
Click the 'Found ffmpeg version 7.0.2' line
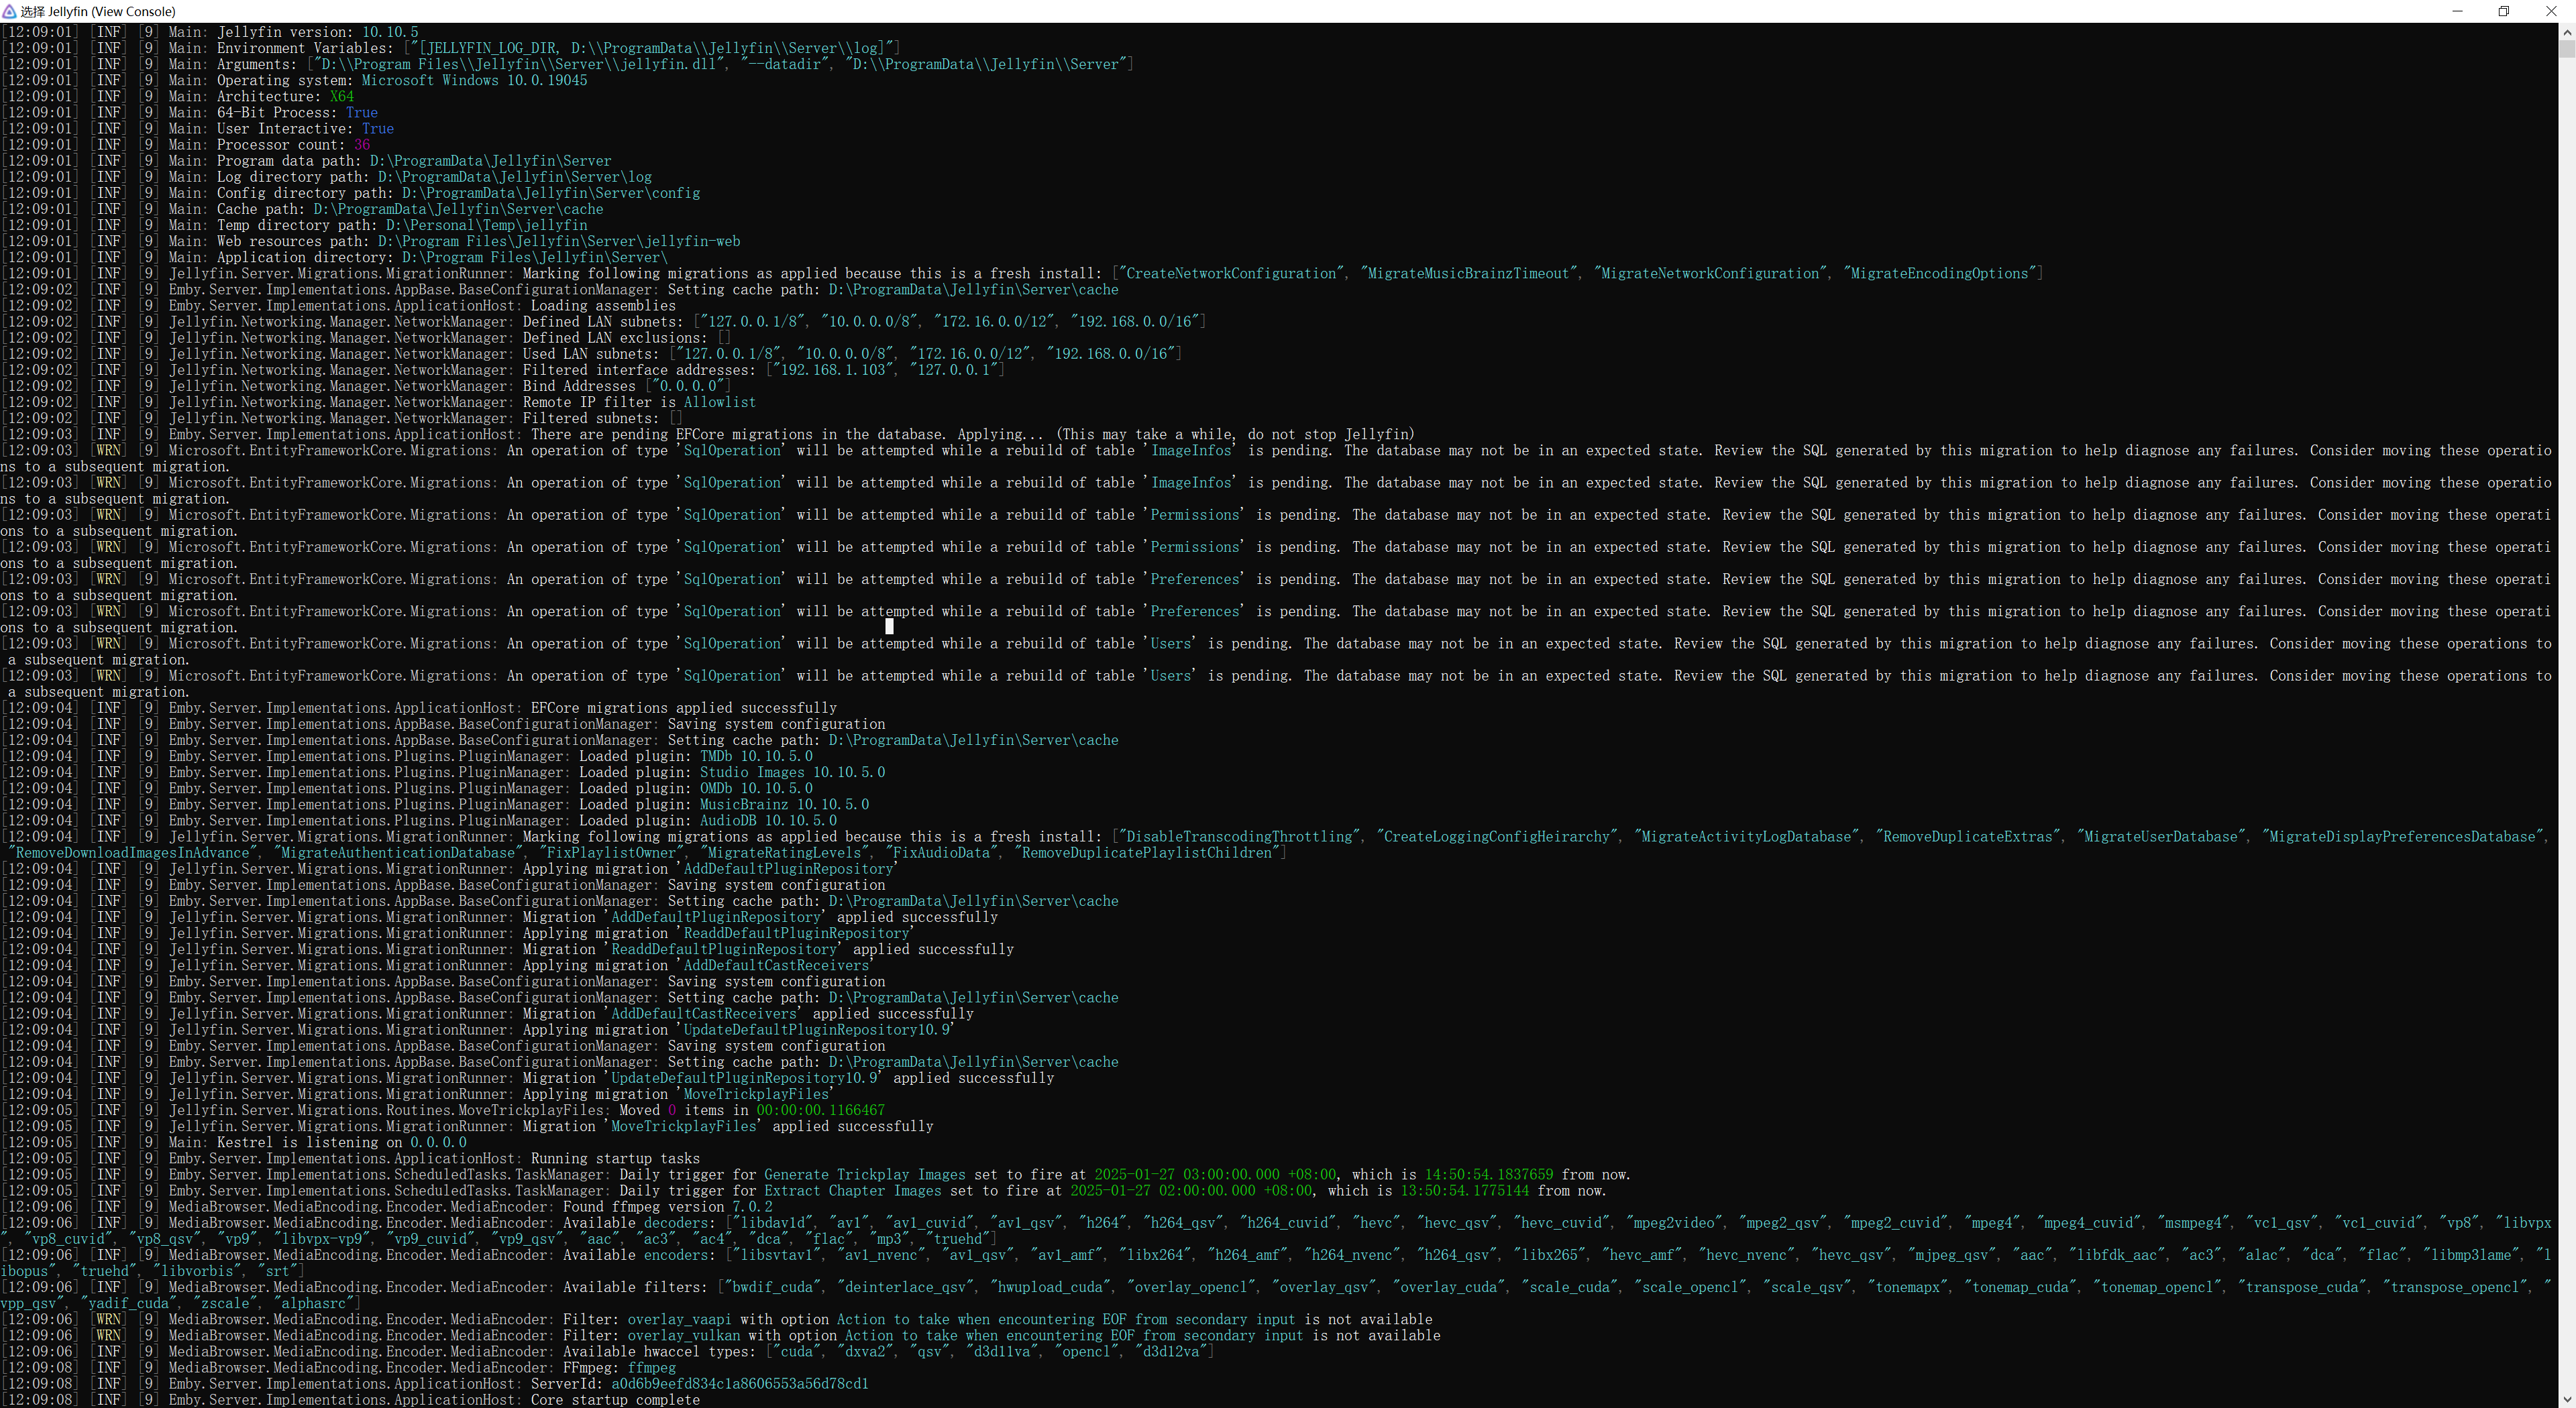tap(667, 1206)
